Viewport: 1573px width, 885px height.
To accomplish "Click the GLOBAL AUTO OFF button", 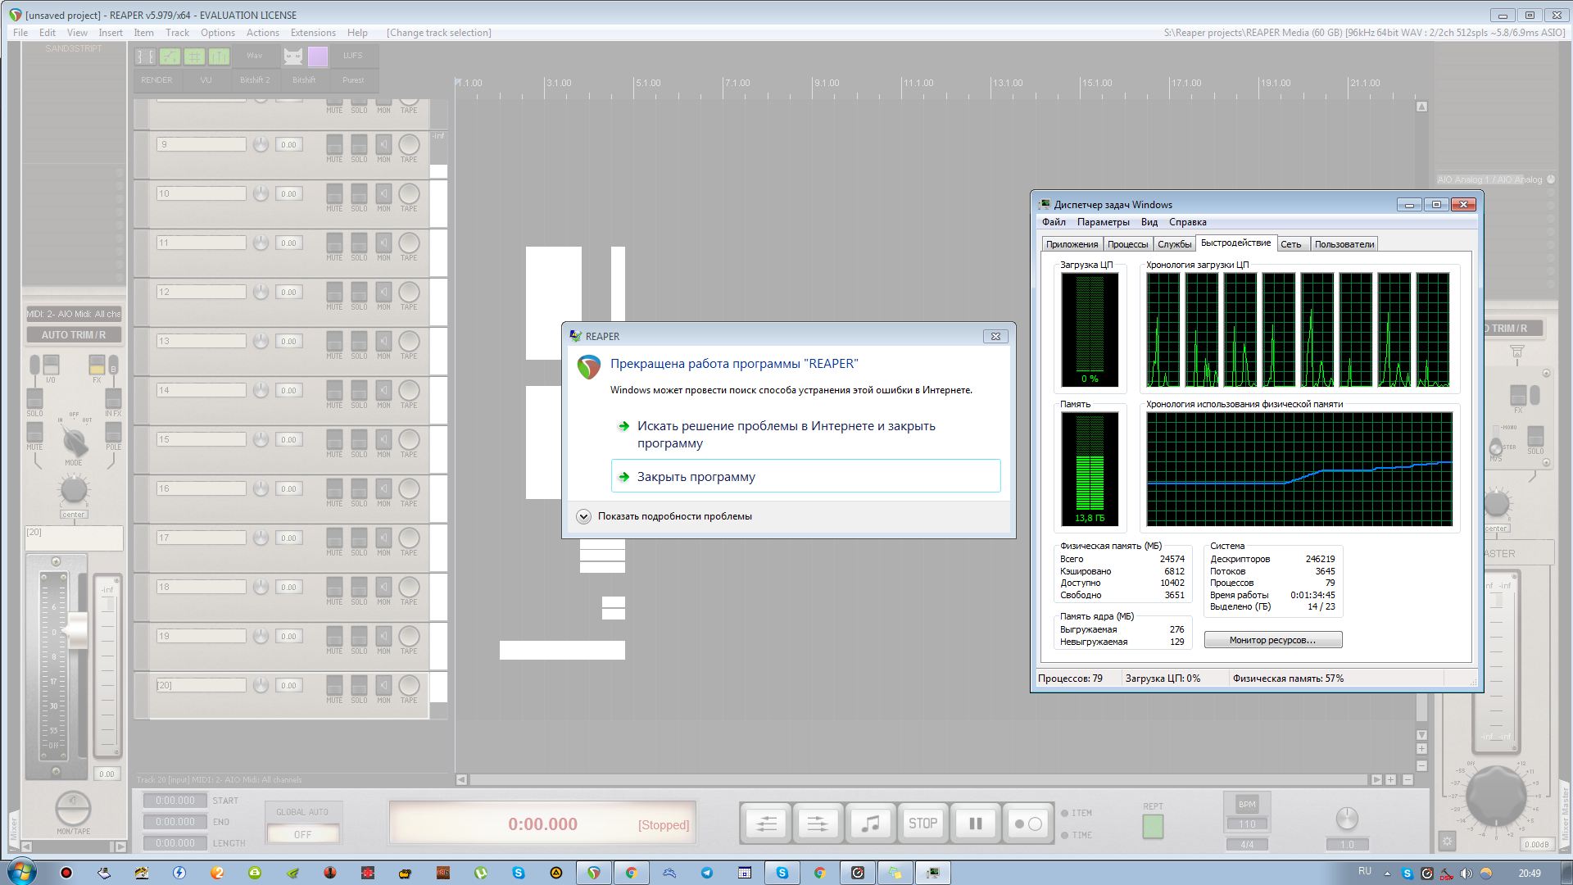I will click(x=302, y=834).
